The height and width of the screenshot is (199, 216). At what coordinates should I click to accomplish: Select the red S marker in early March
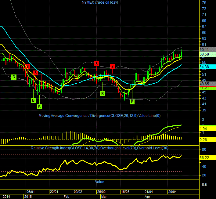click(112, 67)
